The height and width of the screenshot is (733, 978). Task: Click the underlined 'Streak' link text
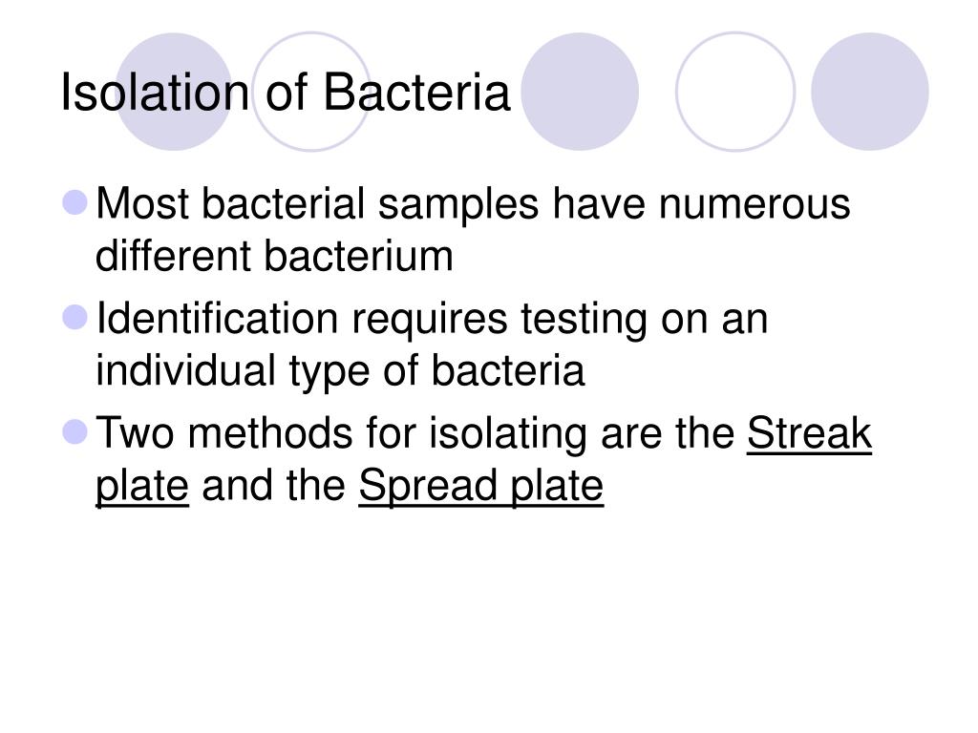point(809,432)
